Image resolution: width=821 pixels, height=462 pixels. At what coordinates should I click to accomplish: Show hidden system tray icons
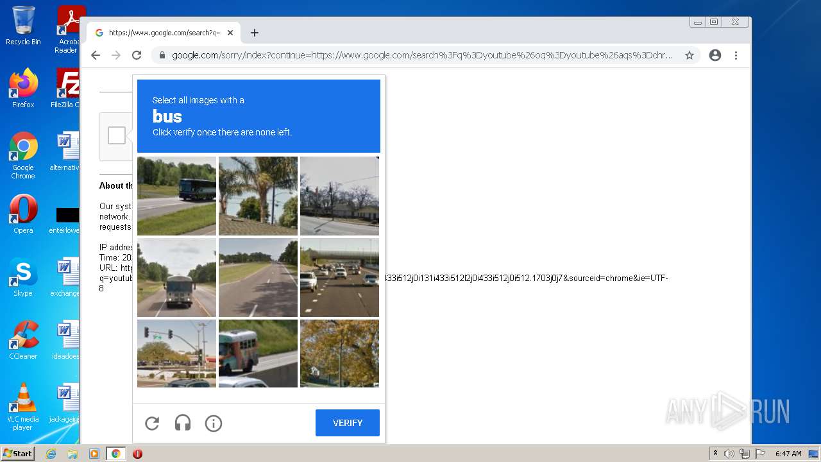click(x=715, y=454)
